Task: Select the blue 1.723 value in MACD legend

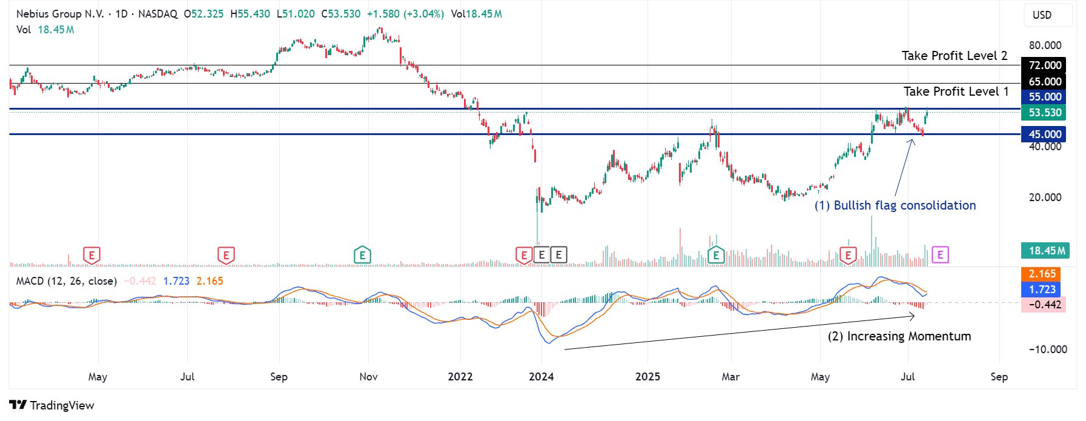Action: click(x=176, y=281)
